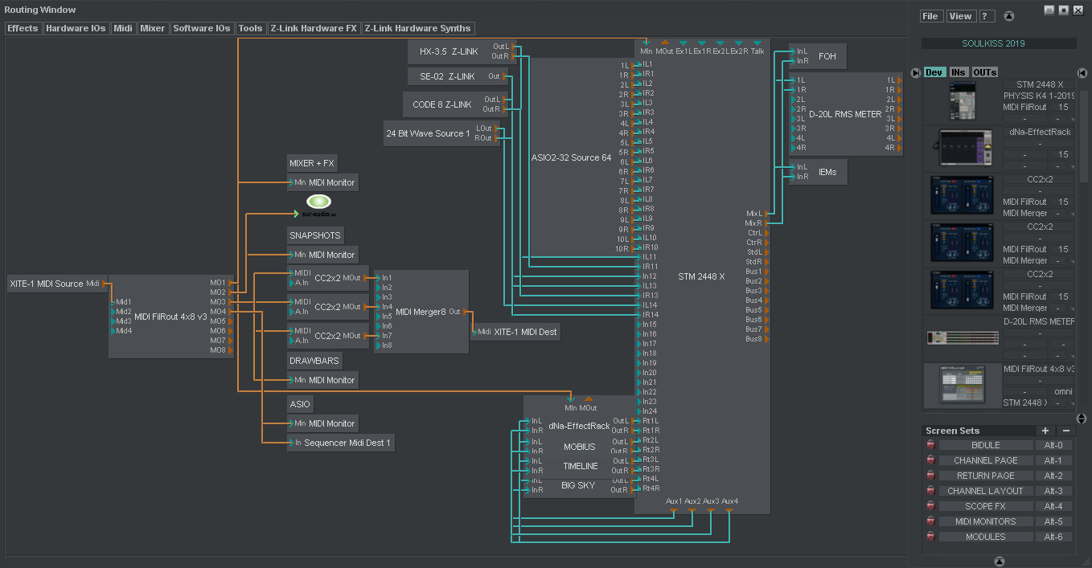Switch to the INs tab

959,72
